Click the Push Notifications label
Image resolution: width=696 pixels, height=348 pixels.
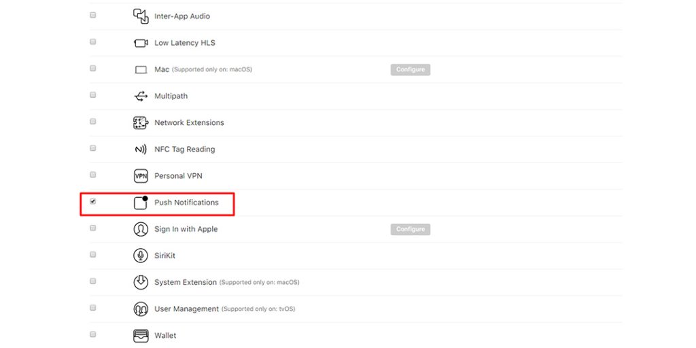click(186, 203)
